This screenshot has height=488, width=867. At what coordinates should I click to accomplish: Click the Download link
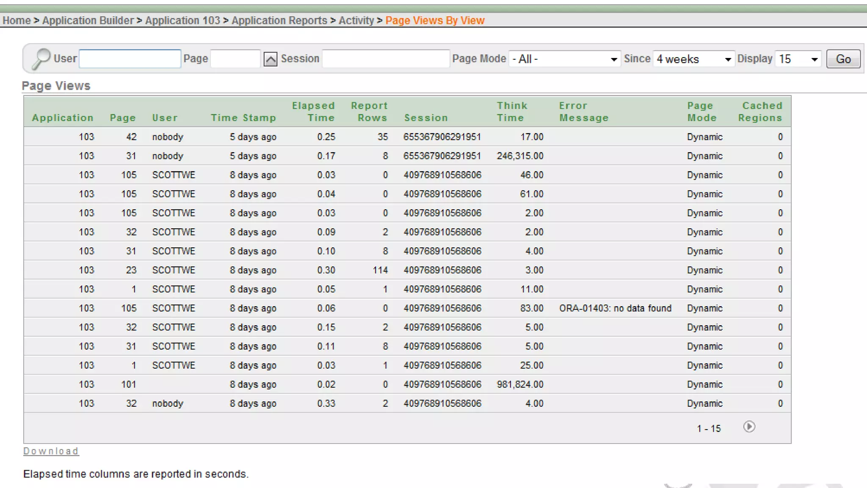[51, 451]
